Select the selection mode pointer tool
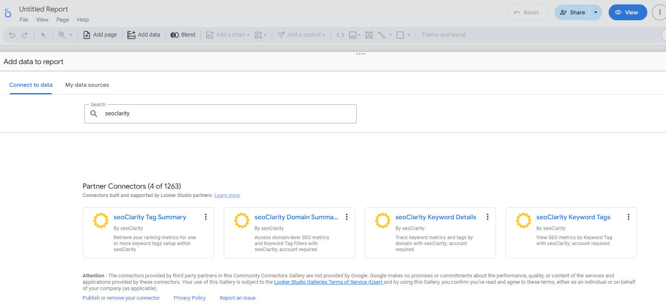 tap(43, 35)
